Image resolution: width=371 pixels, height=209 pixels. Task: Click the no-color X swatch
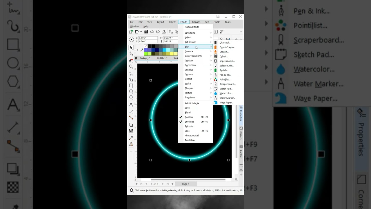[x=146, y=46]
